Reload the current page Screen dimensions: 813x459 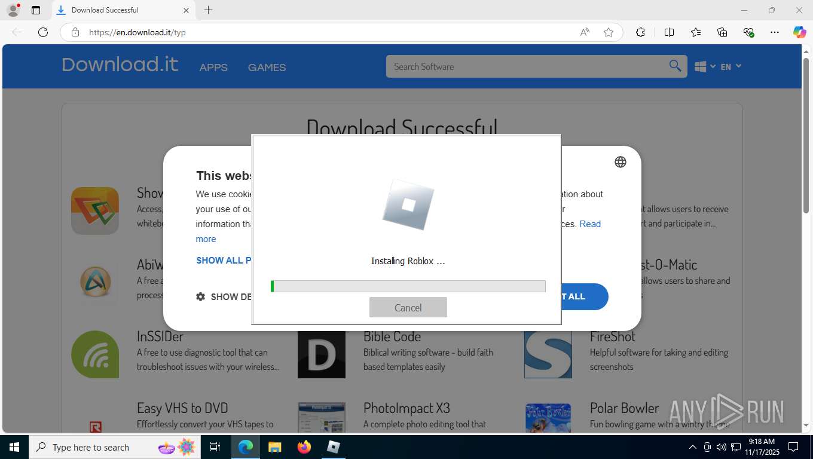click(x=43, y=32)
